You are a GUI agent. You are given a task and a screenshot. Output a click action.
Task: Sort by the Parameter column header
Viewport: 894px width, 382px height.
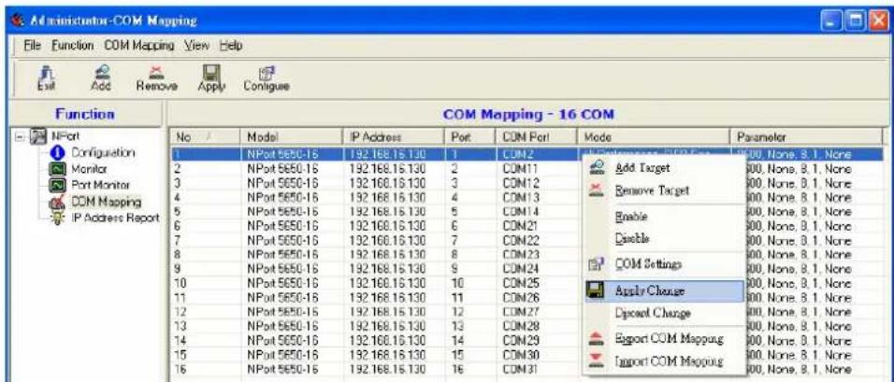(805, 137)
